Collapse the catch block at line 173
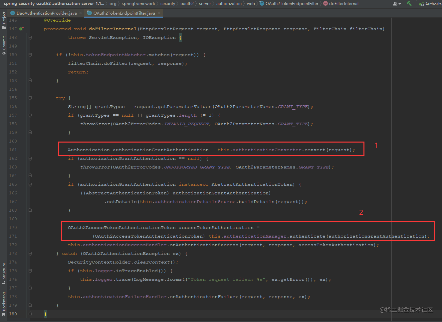 30,254
